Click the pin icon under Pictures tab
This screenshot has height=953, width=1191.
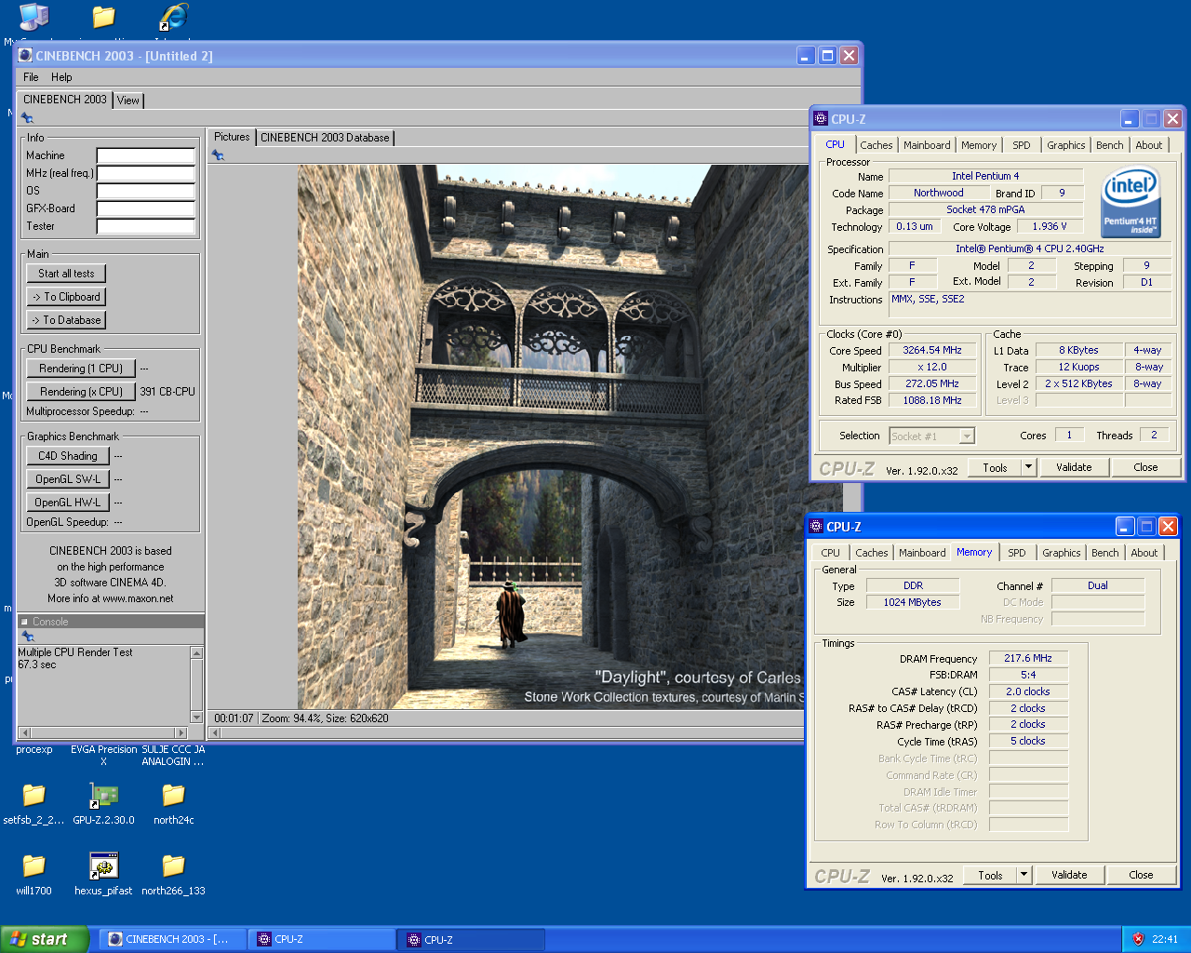click(218, 155)
